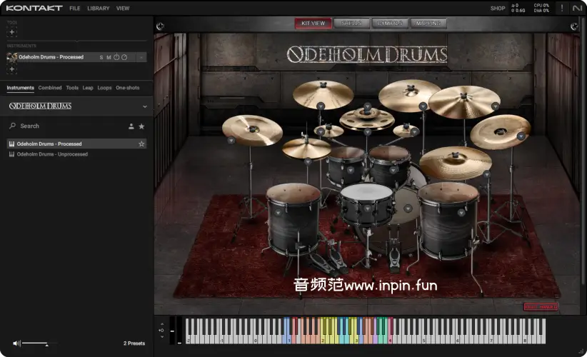Shift keyboard octave up arrow
Screen dimensions: 587x357
161,324
